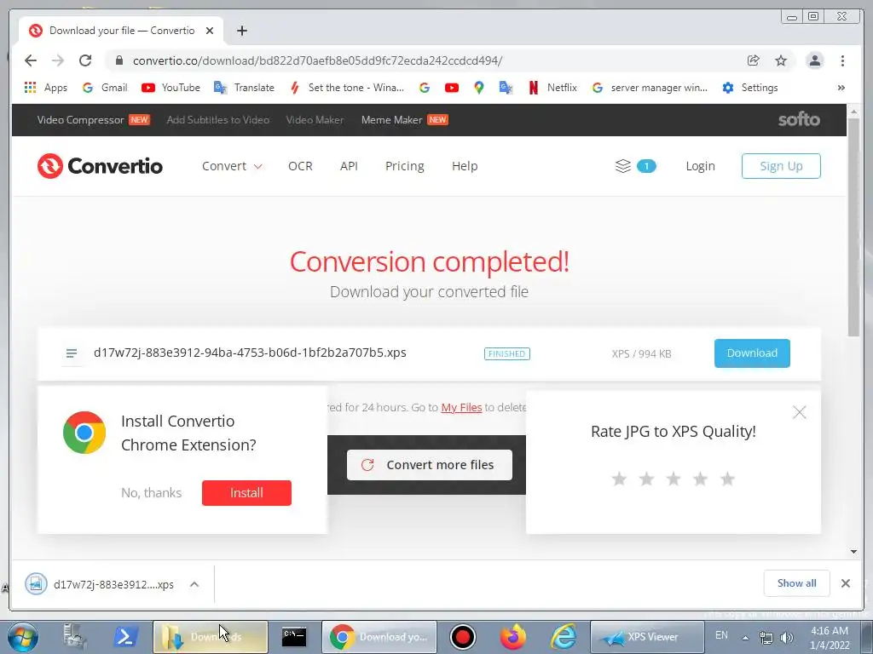Image resolution: width=873 pixels, height=654 pixels.
Task: Open the Translate bookmark
Action: (x=244, y=88)
